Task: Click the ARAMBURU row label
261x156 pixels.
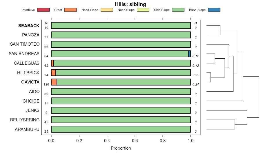Action: click(27, 129)
